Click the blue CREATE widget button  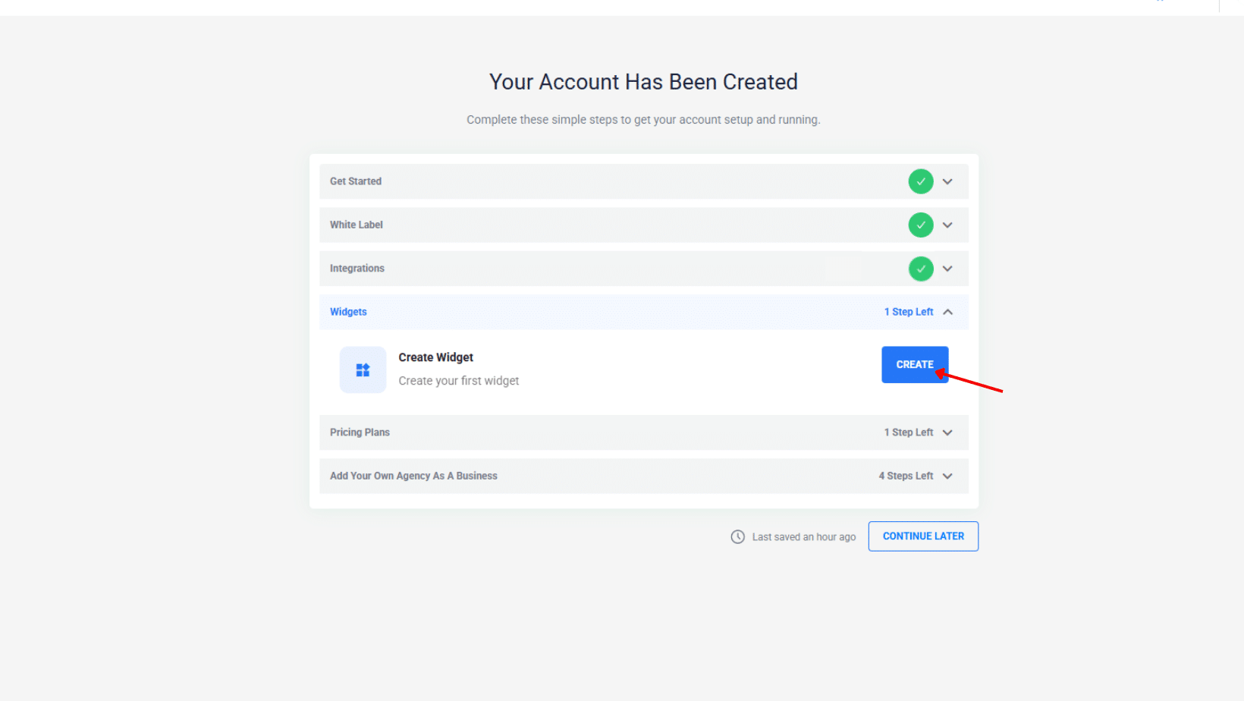click(x=915, y=365)
